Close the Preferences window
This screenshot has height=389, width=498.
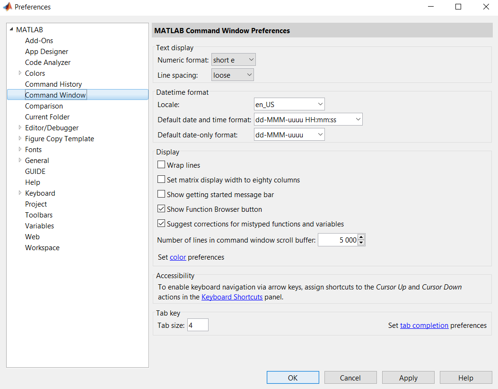(x=486, y=7)
